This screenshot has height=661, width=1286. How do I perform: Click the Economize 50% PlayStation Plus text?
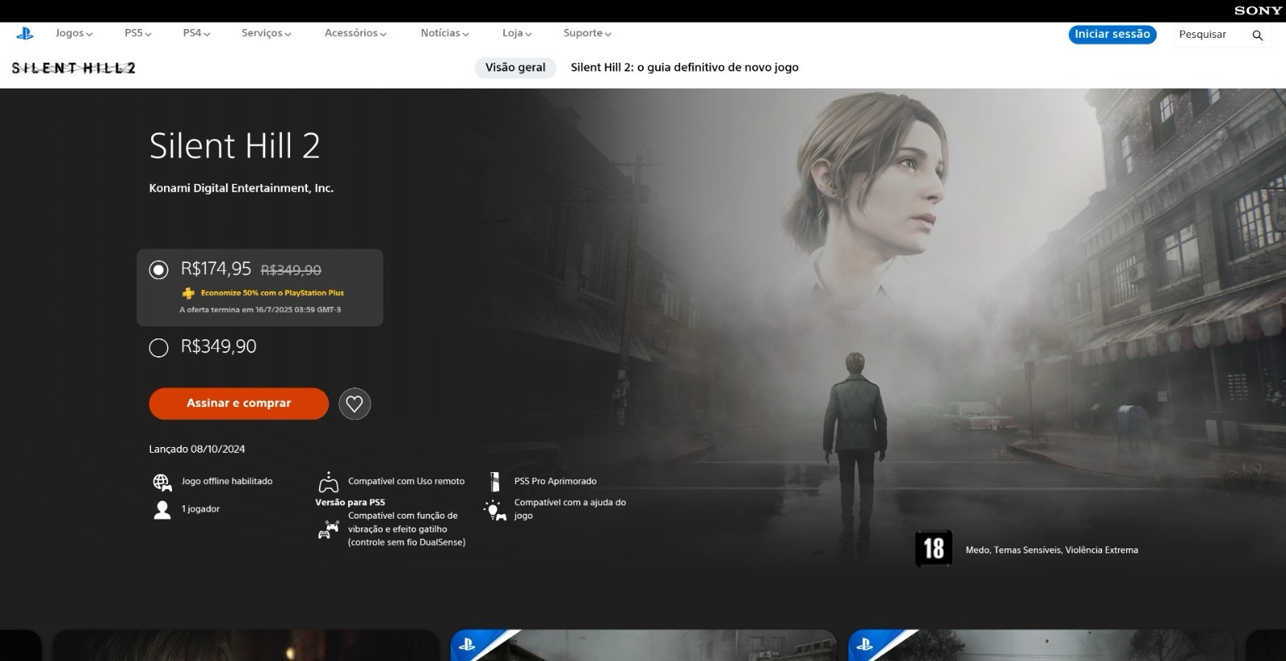click(x=272, y=293)
